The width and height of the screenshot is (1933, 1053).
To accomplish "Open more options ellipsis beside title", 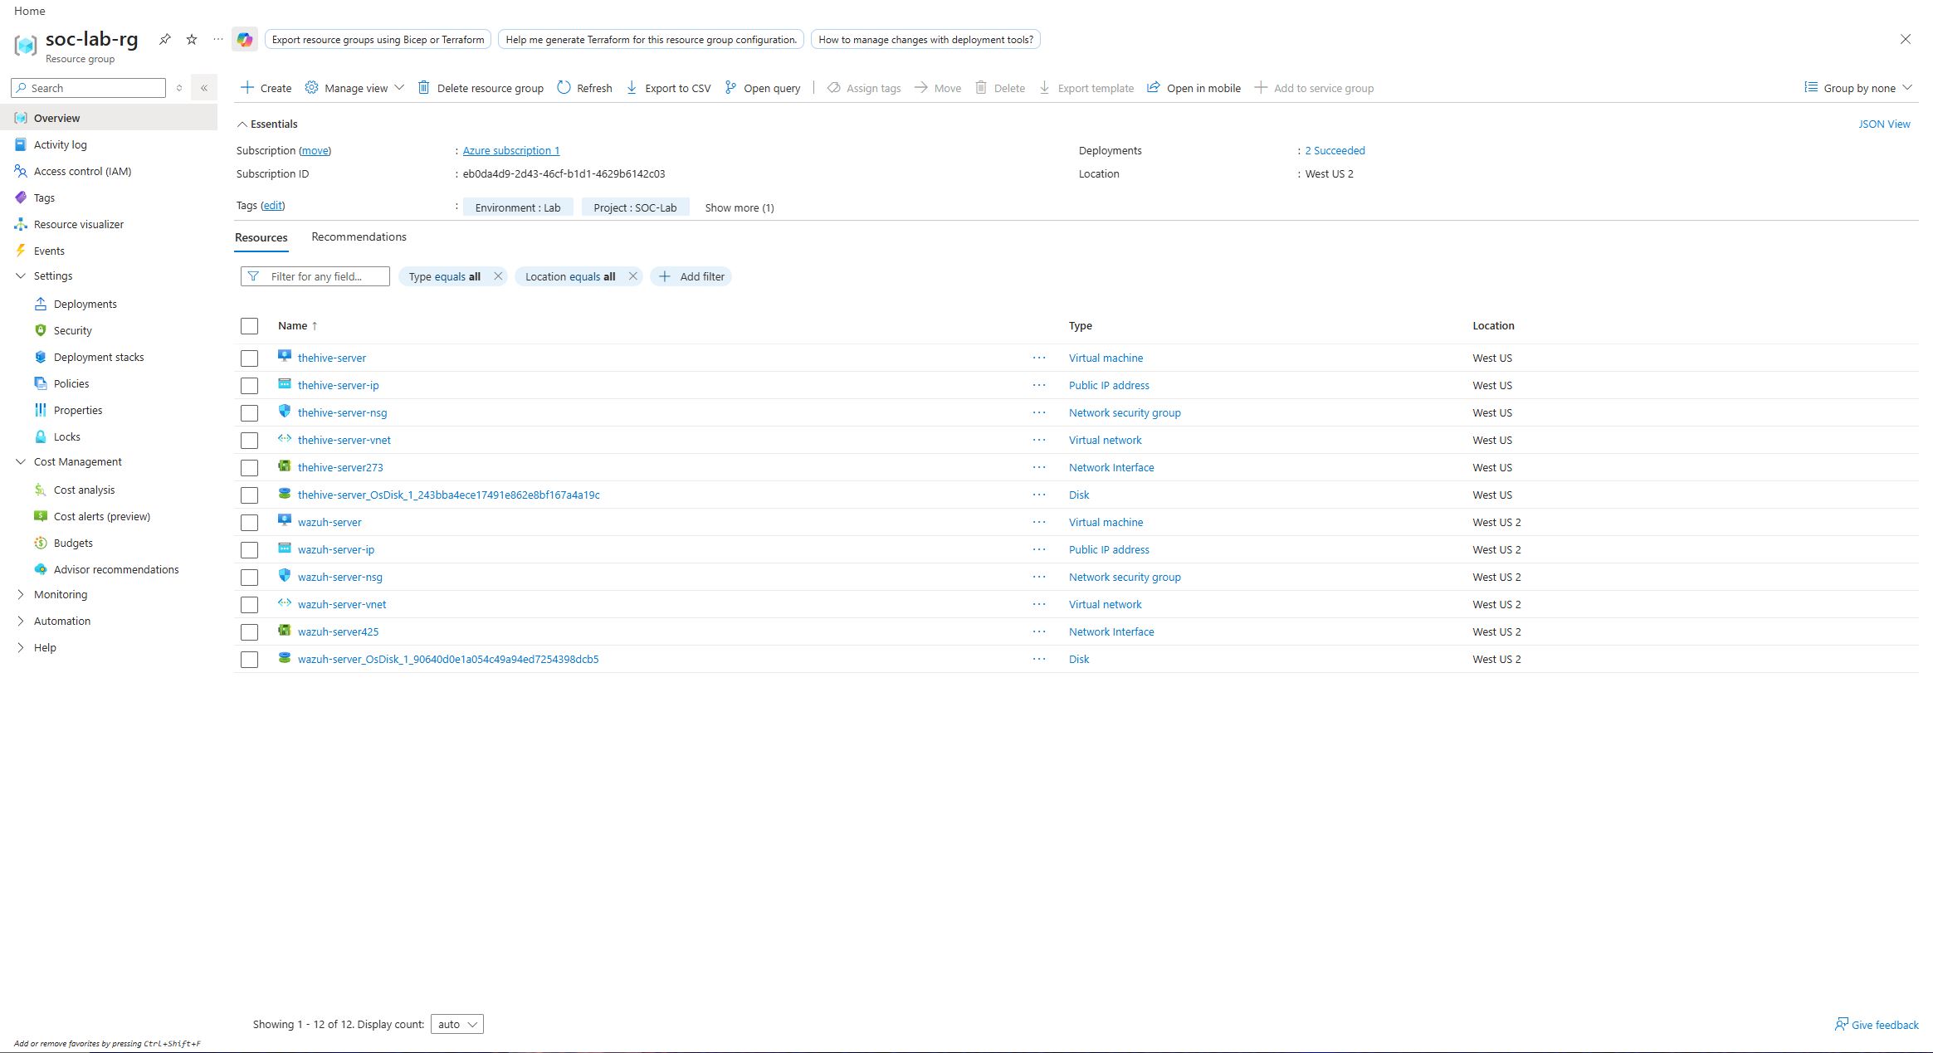I will (218, 39).
